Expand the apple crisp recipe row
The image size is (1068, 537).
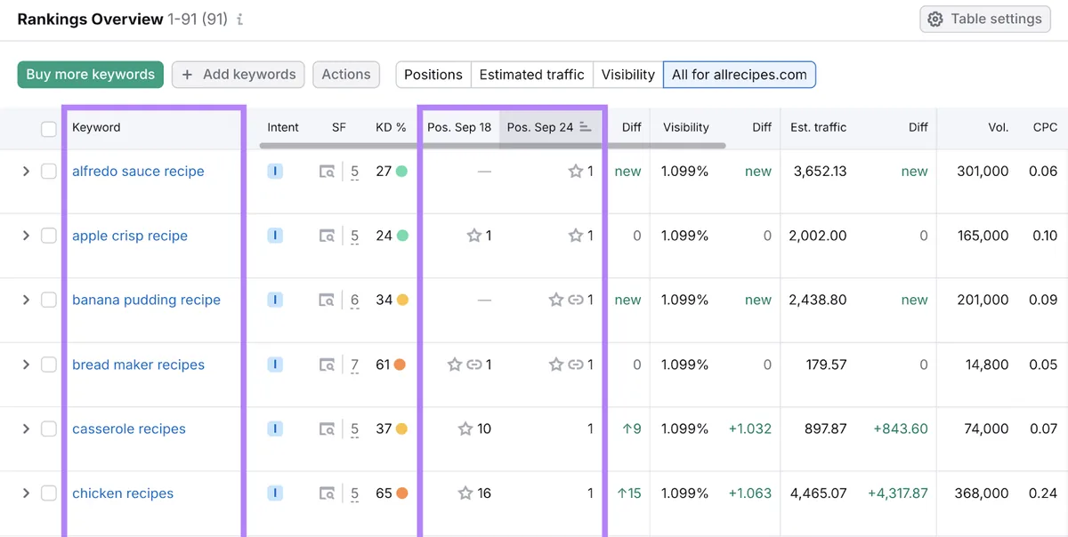[26, 236]
